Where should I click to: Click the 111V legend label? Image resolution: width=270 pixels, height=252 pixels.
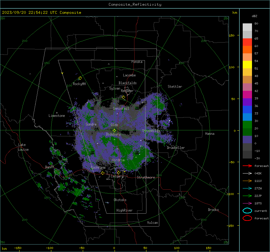[258, 181]
